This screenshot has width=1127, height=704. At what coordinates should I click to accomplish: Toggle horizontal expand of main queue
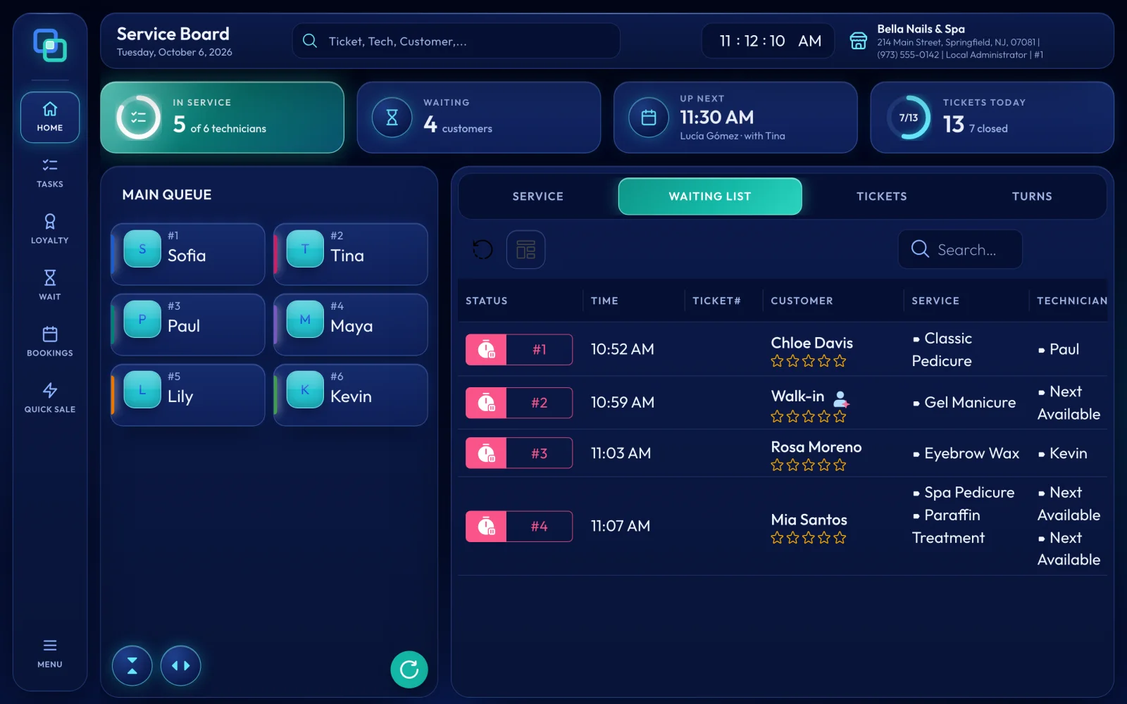coord(180,665)
